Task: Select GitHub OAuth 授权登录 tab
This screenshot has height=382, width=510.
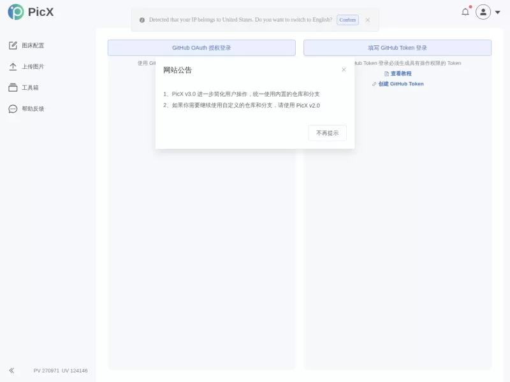Action: (201, 48)
